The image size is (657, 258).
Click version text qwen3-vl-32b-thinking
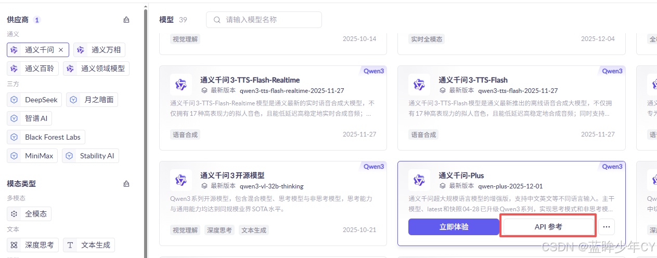pos(272,186)
